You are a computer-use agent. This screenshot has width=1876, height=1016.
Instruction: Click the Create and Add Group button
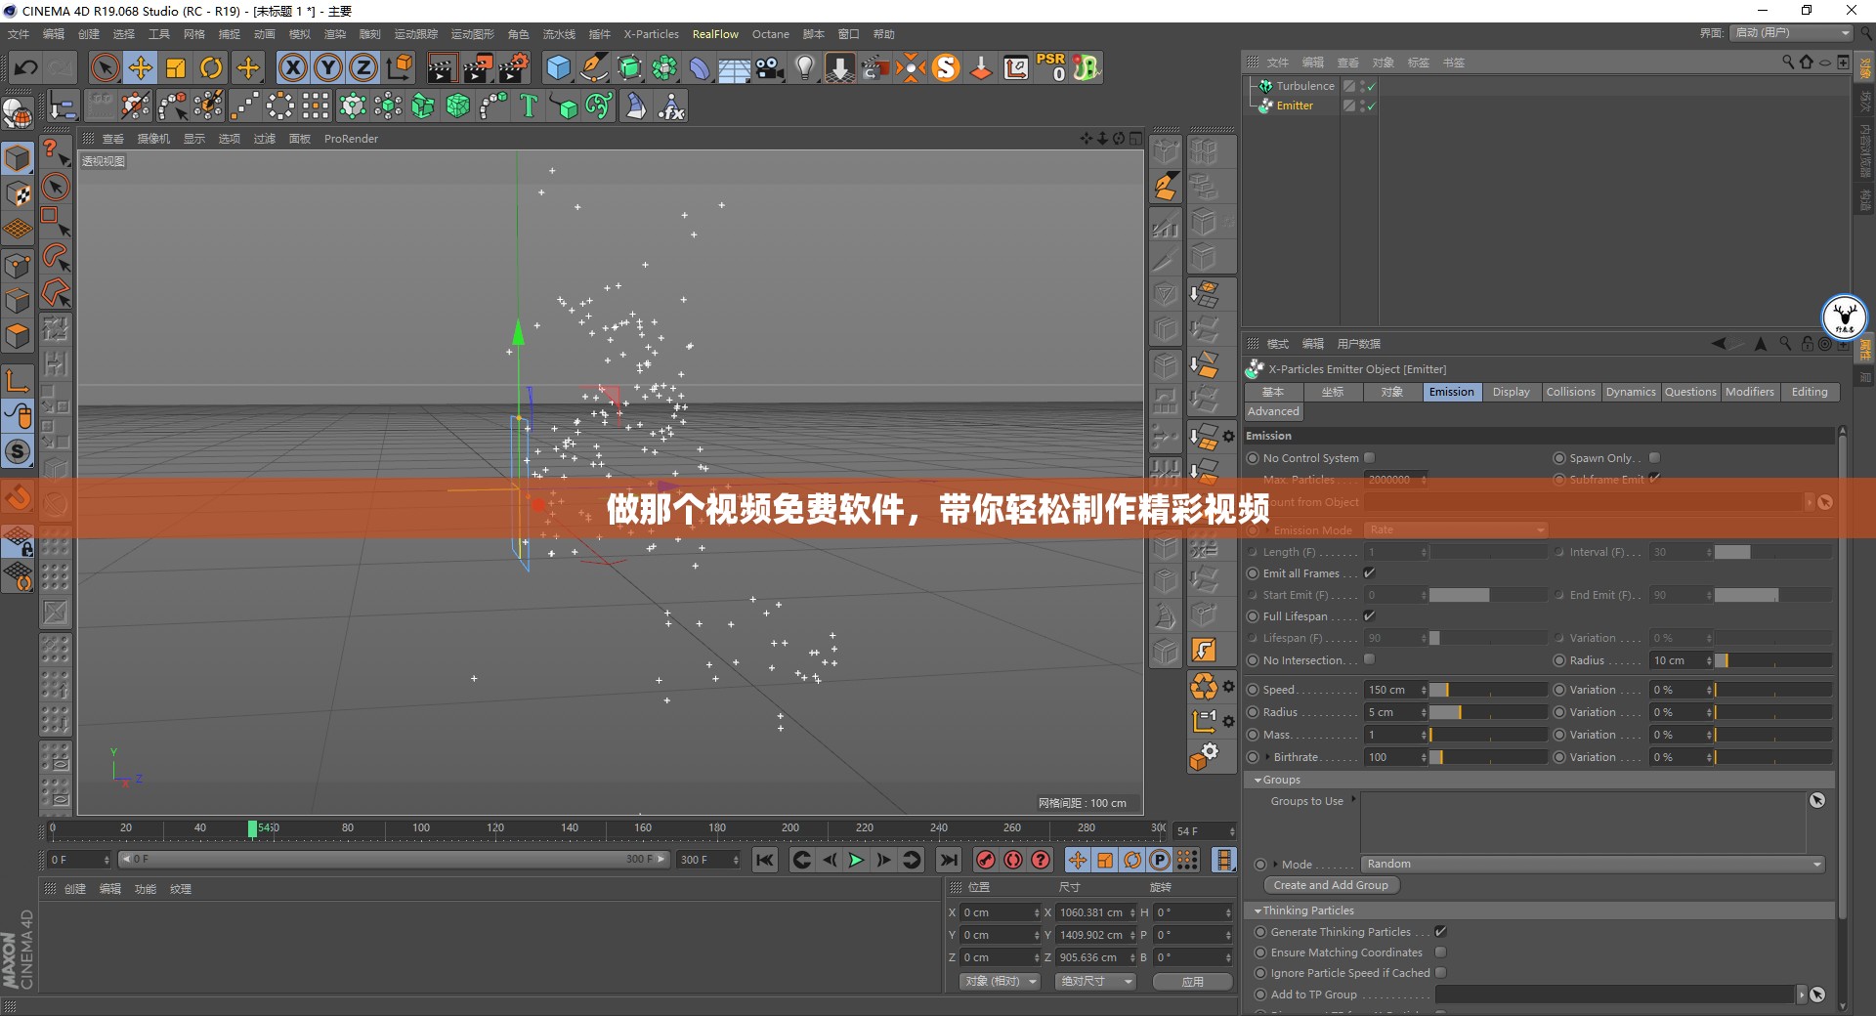tap(1331, 885)
